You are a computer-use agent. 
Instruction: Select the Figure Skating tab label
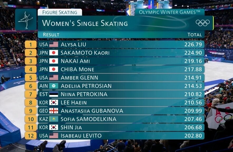pyautogui.click(x=60, y=12)
